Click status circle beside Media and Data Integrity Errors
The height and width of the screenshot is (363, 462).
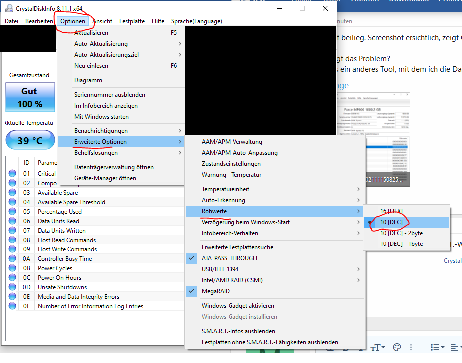(x=12, y=296)
